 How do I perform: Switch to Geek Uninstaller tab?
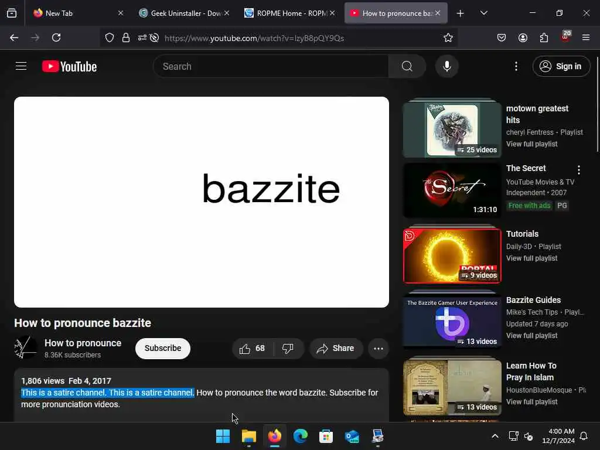pyautogui.click(x=183, y=13)
